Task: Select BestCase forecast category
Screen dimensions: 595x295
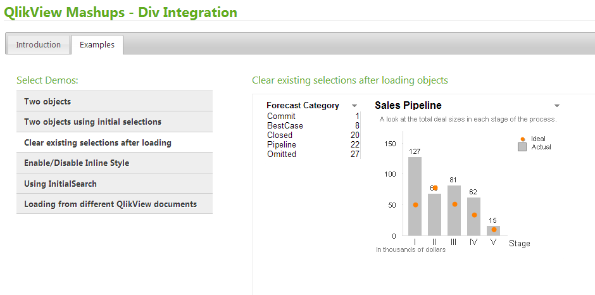Action: pos(285,126)
